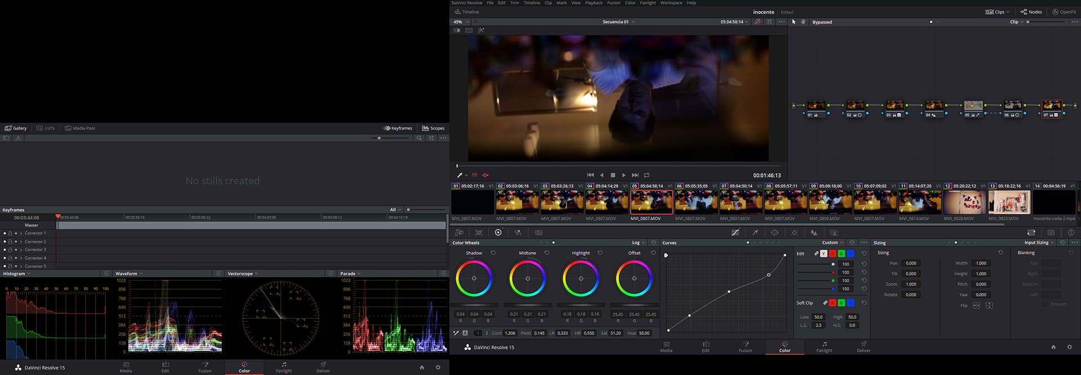Toggle the red channel in Curves Edit

[832, 254]
